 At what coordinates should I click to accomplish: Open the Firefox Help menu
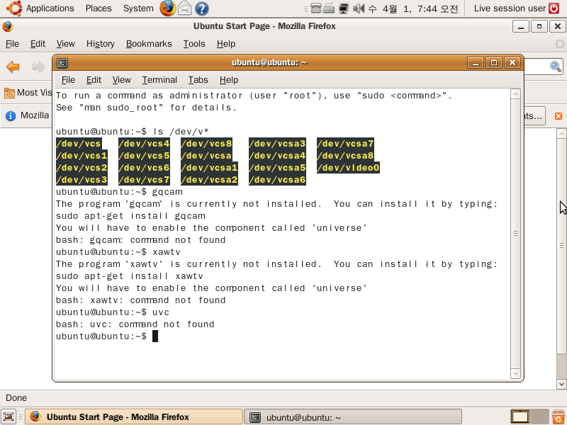226,44
